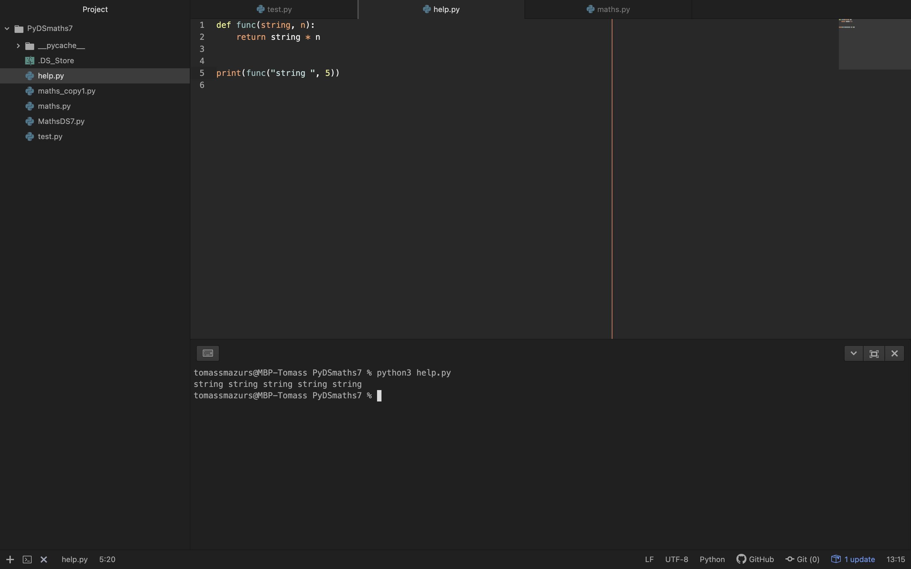Change the LF line ending selector
The height and width of the screenshot is (569, 911).
tap(649, 559)
